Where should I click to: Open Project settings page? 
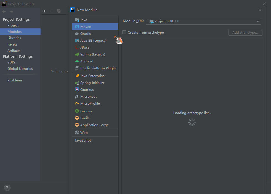(x=13, y=25)
